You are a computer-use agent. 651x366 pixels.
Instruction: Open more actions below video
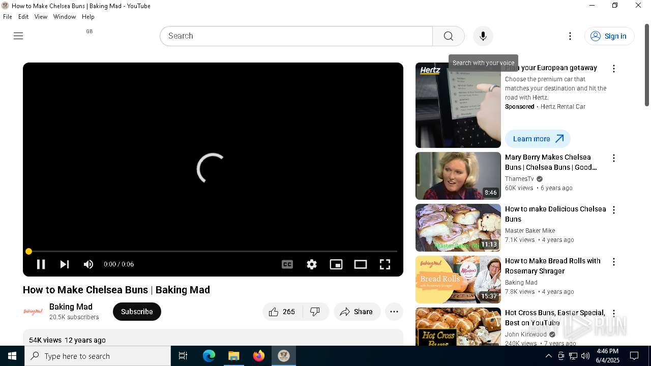click(x=394, y=312)
